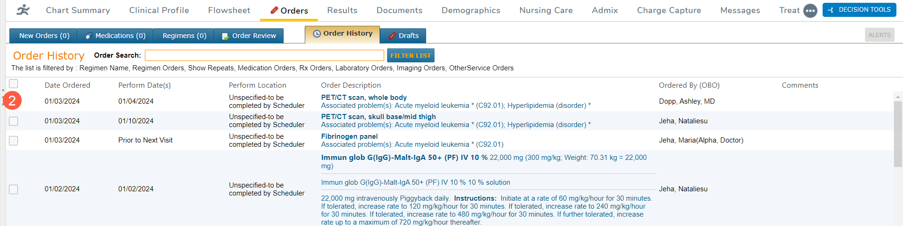This screenshot has width=903, height=226.
Task: Click the order list vertical scrollbar
Action: point(898,136)
